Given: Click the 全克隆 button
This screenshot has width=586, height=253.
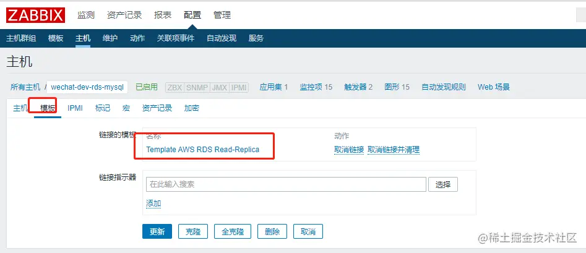Looking at the screenshot, I should coord(233,231).
